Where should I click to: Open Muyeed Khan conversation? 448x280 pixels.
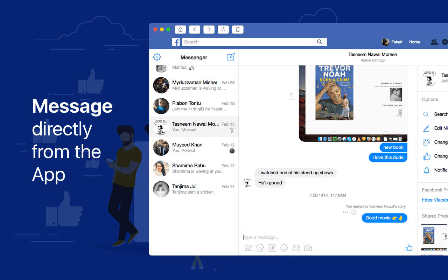[194, 147]
